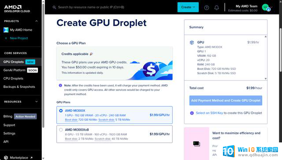This screenshot has width=282, height=160.
Task: Click the Action Needed badge
Action: (26, 116)
